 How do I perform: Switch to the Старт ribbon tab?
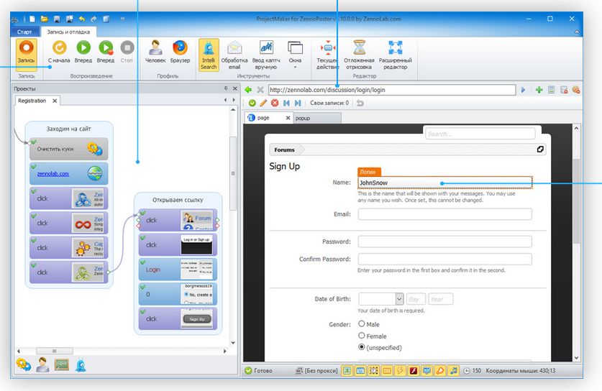[24, 32]
